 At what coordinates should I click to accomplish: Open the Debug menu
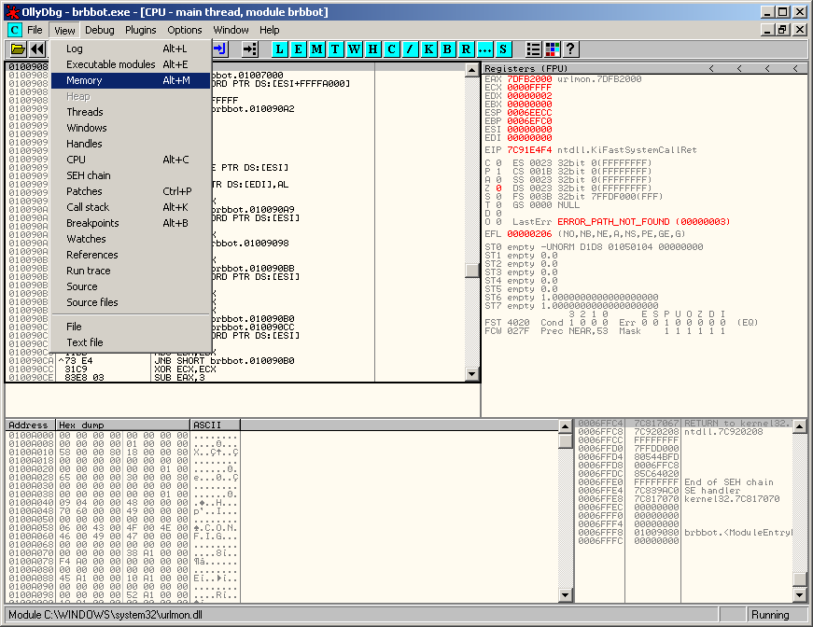[x=100, y=30]
